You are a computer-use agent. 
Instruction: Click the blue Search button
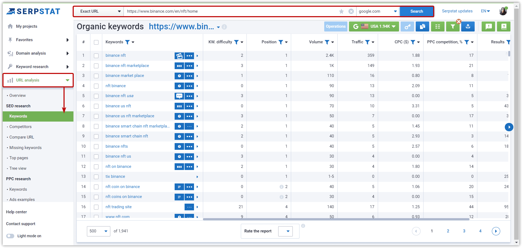[417, 11]
